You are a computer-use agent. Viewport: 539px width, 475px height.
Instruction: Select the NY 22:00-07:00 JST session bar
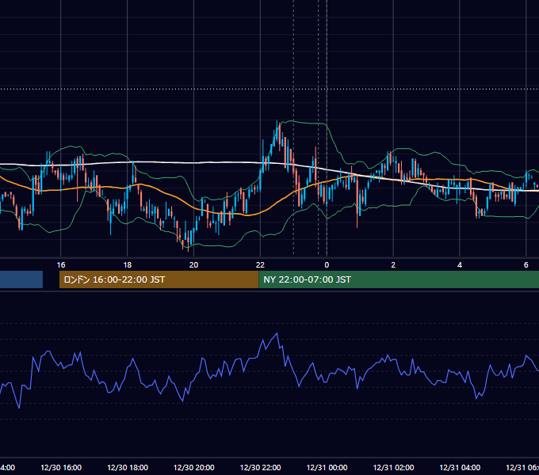click(x=399, y=279)
